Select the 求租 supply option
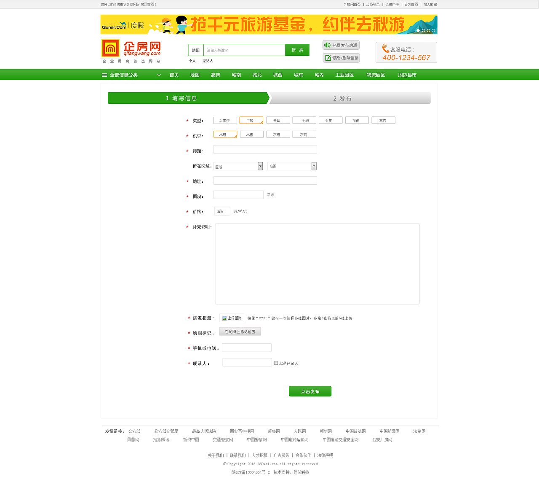 (x=278, y=135)
